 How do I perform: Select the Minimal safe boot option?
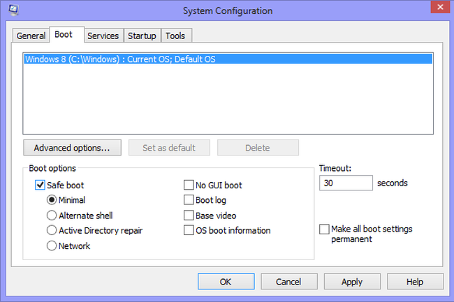(52, 200)
